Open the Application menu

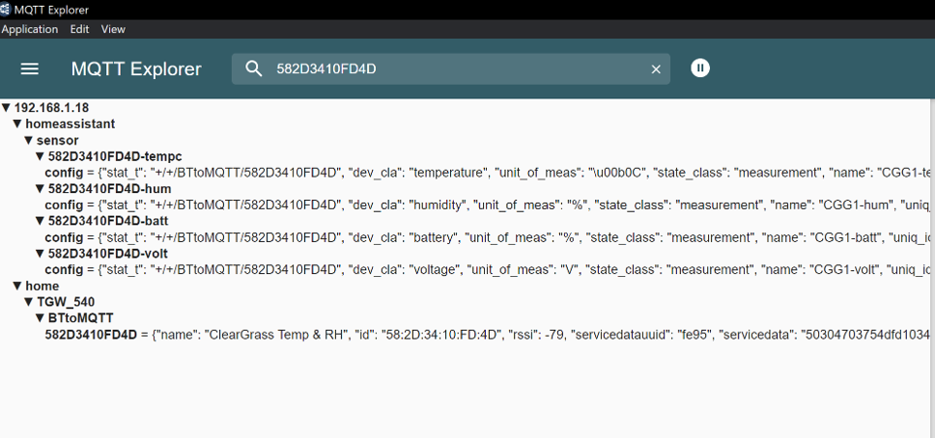click(x=30, y=29)
